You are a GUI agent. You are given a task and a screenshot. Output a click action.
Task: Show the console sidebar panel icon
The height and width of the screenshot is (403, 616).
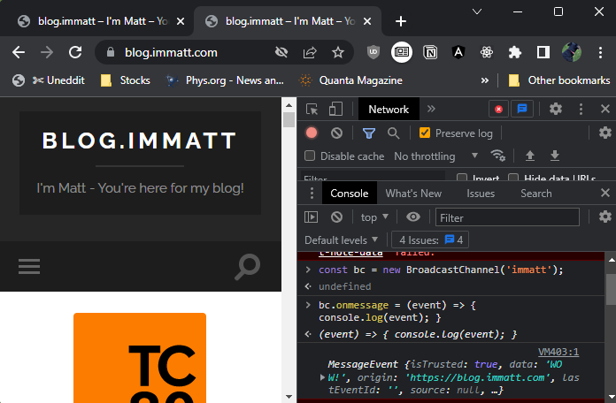[312, 217]
